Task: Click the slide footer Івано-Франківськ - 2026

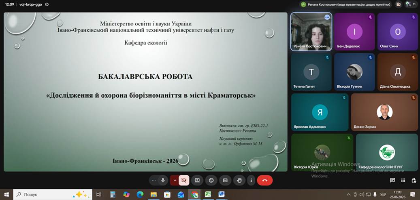Action: click(145, 161)
